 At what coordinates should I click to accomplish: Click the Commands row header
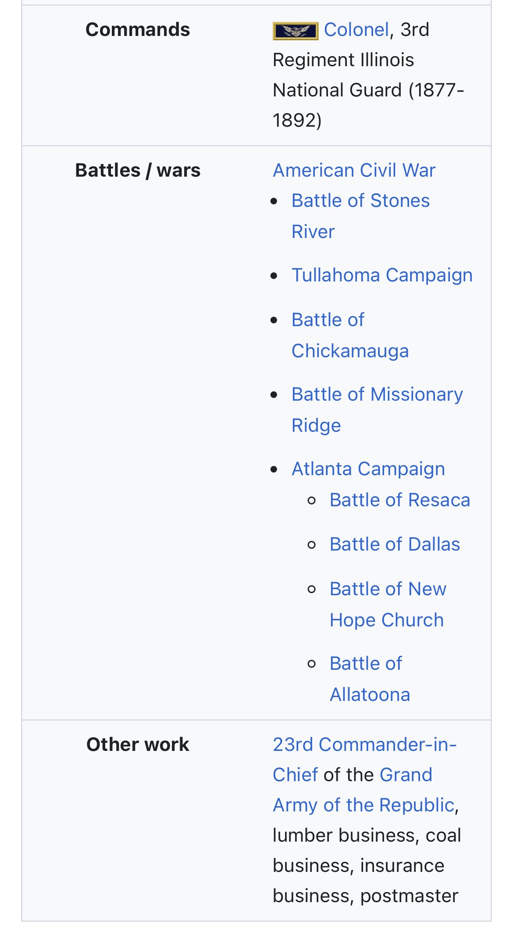(x=138, y=30)
